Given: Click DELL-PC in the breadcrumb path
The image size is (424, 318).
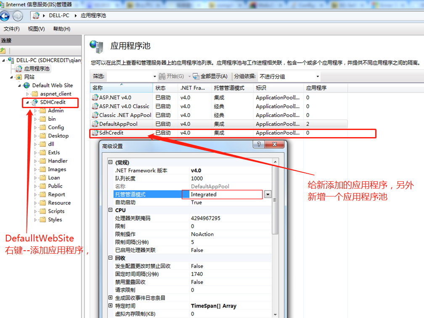Looking at the screenshot, I should click(59, 16).
